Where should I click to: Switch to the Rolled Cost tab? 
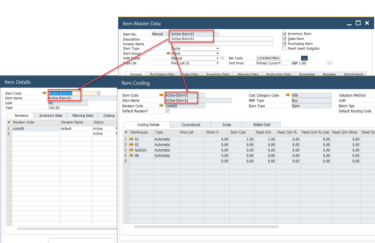pos(262,125)
